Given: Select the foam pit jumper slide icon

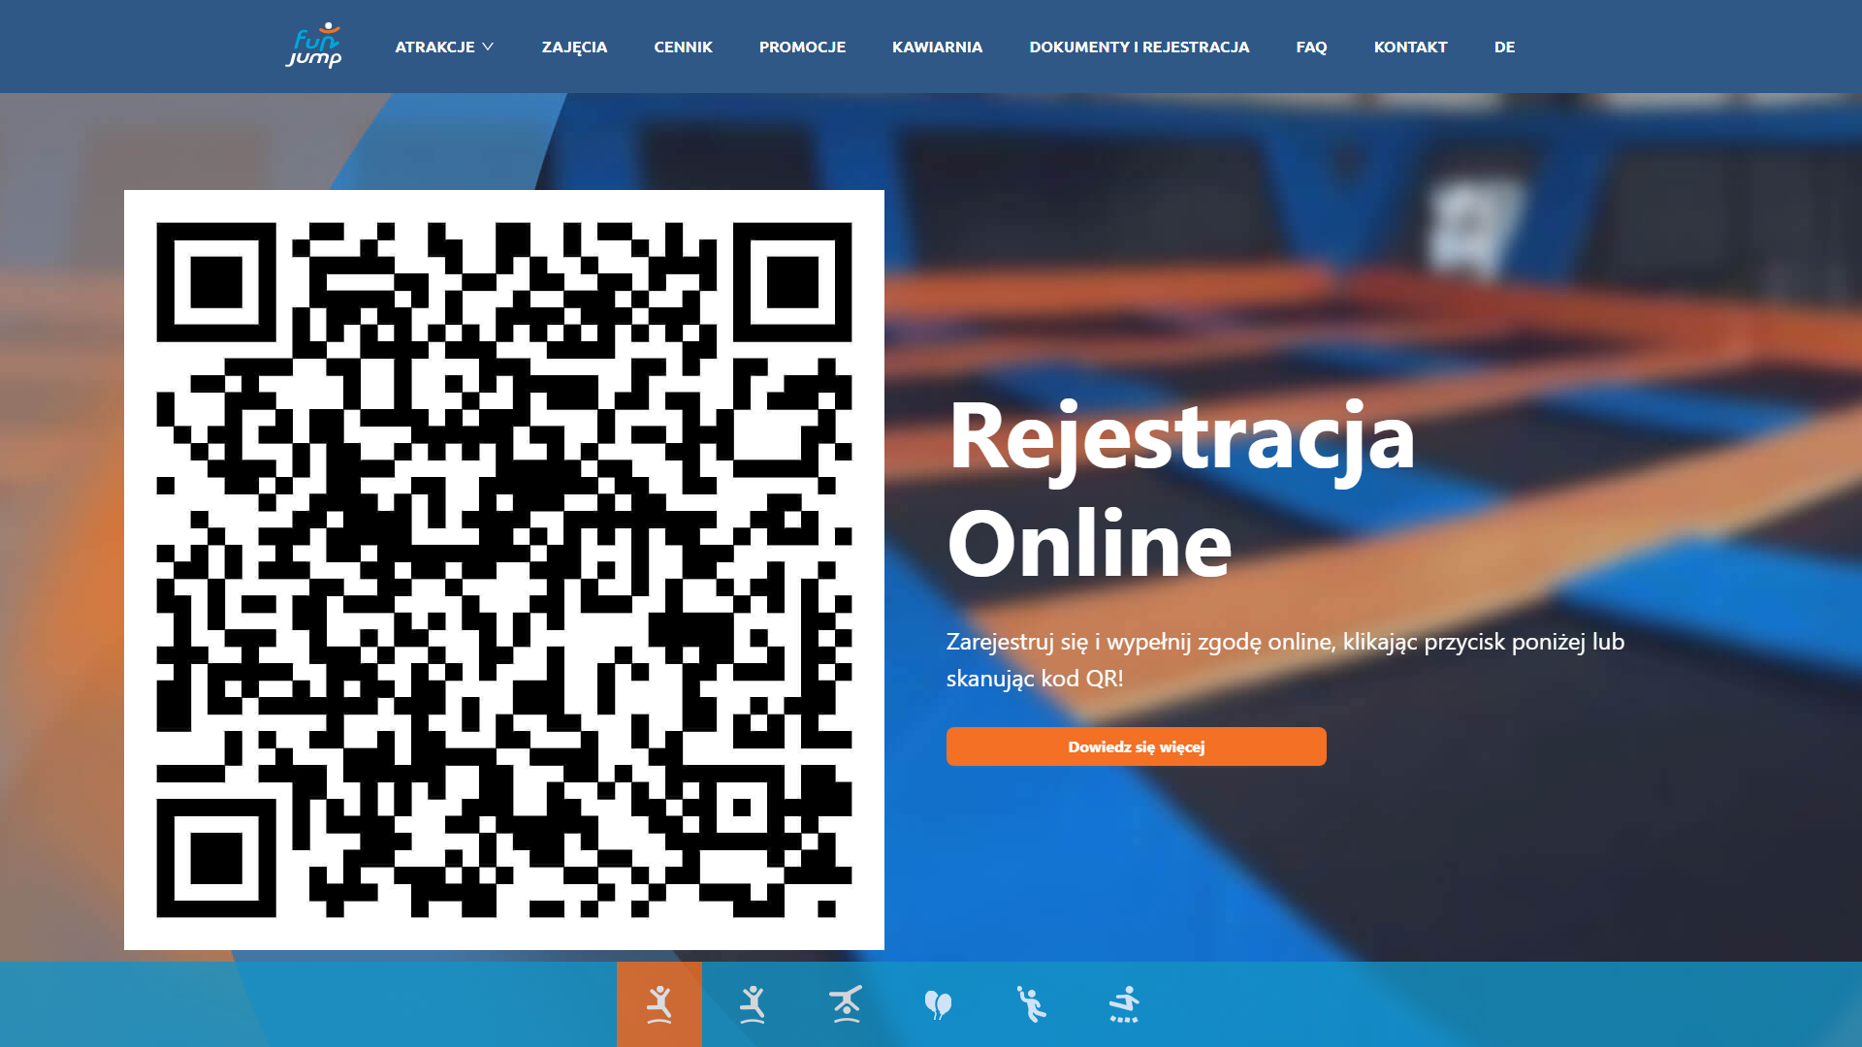Looking at the screenshot, I should click(1124, 1004).
